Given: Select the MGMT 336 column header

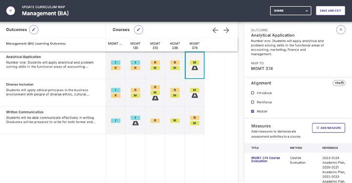Looking at the screenshot, I should tap(175, 45).
